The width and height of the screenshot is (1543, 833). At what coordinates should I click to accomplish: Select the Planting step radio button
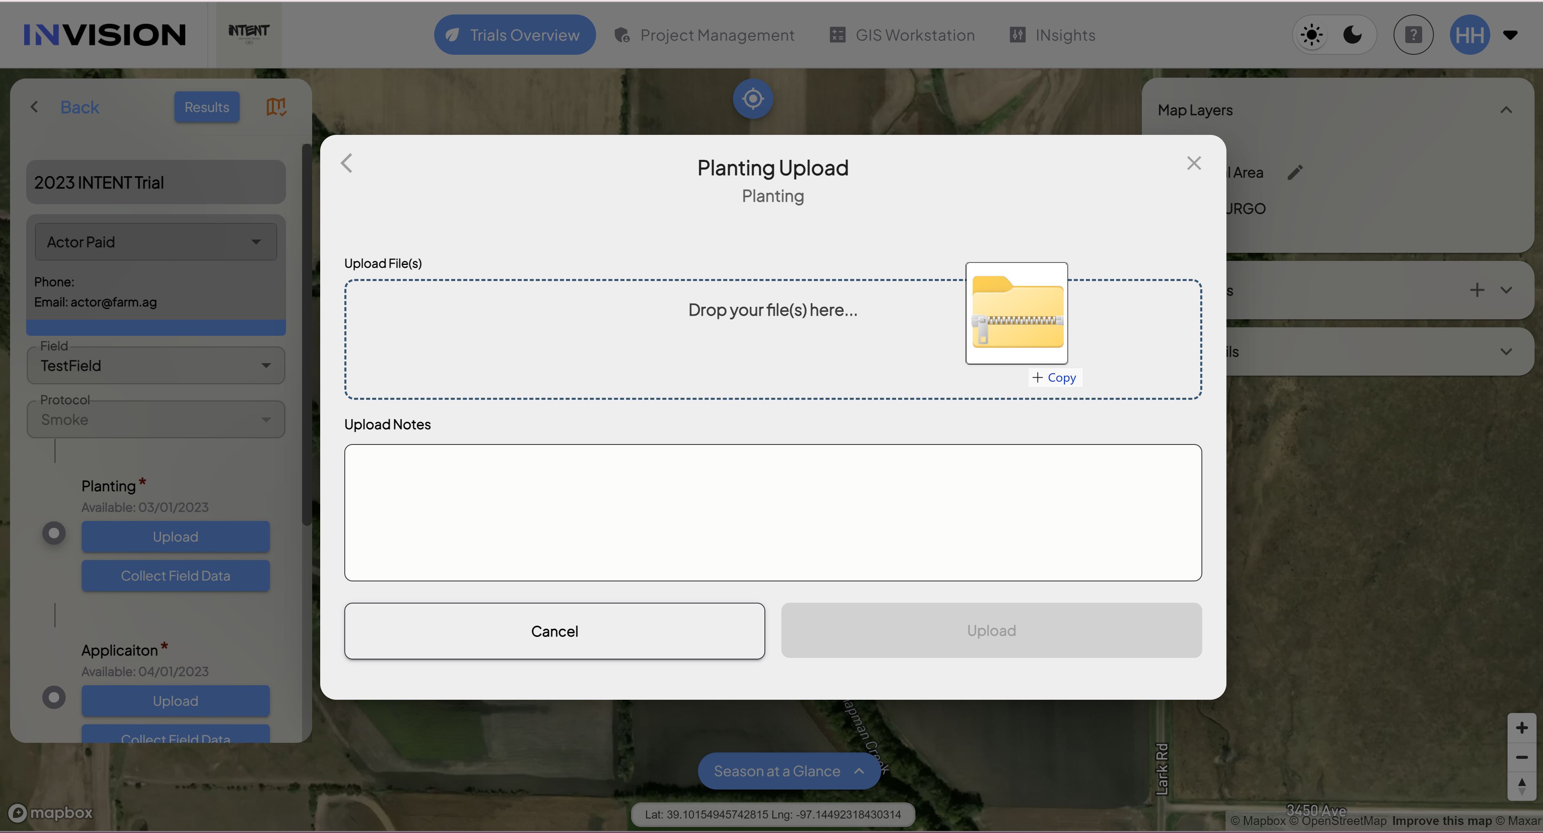pyautogui.click(x=54, y=533)
